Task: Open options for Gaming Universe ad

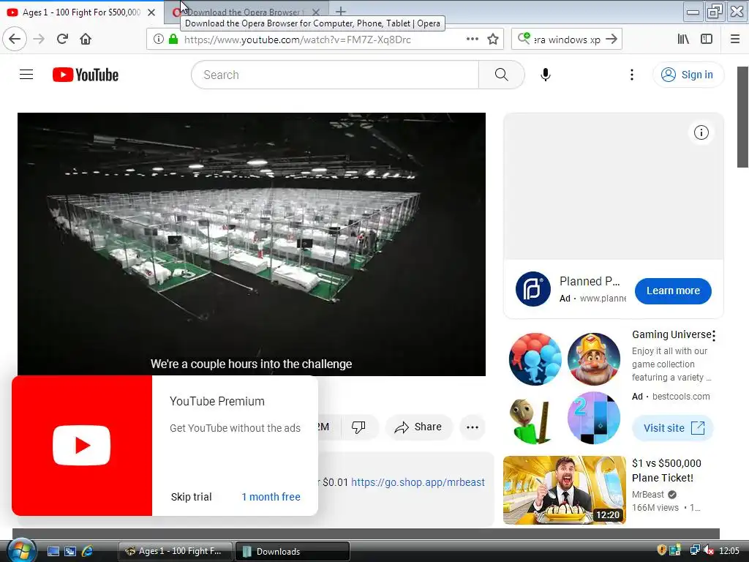Action: pos(714,335)
